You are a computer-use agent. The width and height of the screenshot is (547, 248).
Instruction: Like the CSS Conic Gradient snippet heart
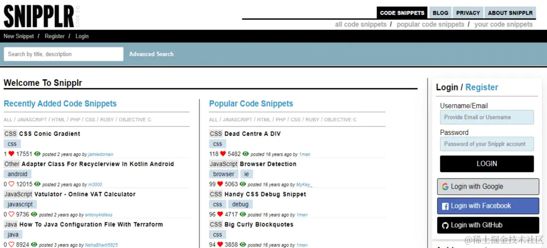(11, 154)
